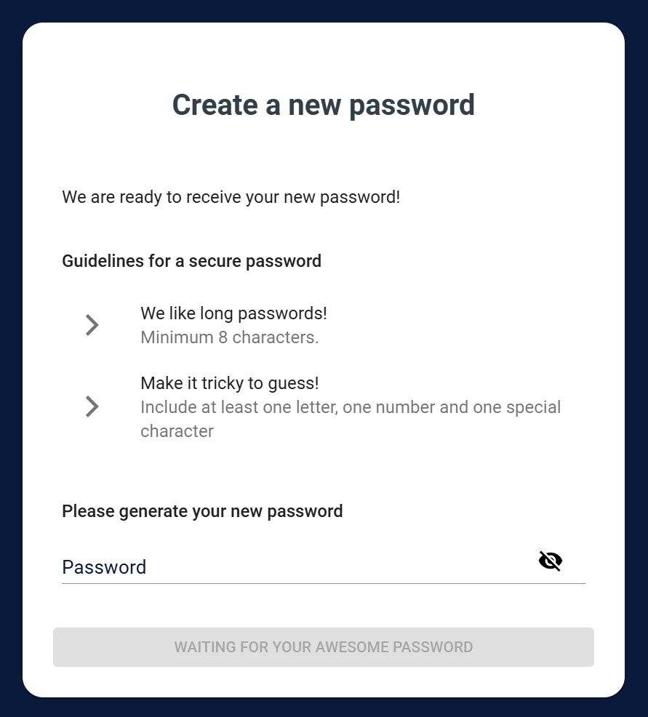Click inside the Password input field
This screenshot has width=648, height=717.
click(x=291, y=567)
